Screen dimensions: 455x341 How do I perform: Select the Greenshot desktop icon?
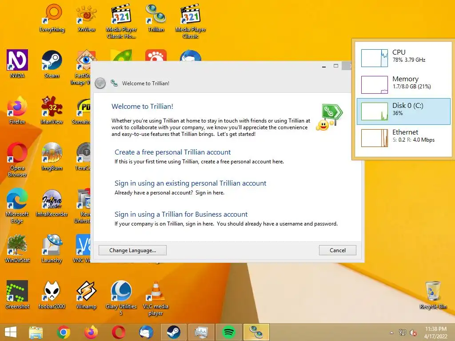click(17, 295)
